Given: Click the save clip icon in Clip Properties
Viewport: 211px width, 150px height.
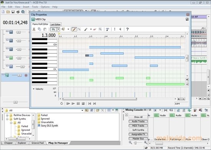Looking at the screenshot, I should [x=187, y=19].
